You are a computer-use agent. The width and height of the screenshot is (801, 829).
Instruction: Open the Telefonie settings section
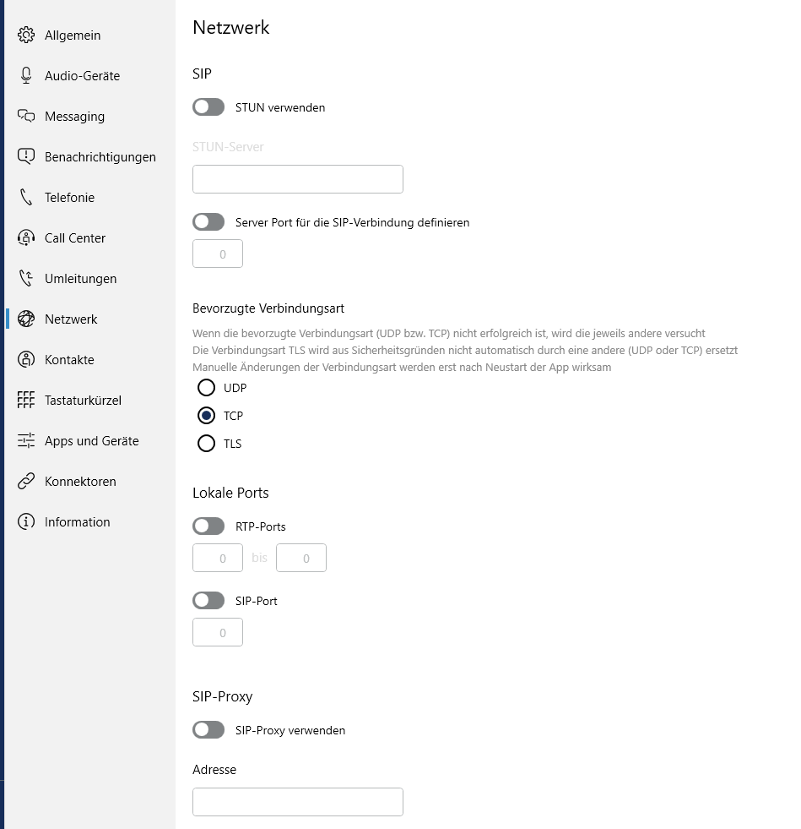click(x=69, y=197)
